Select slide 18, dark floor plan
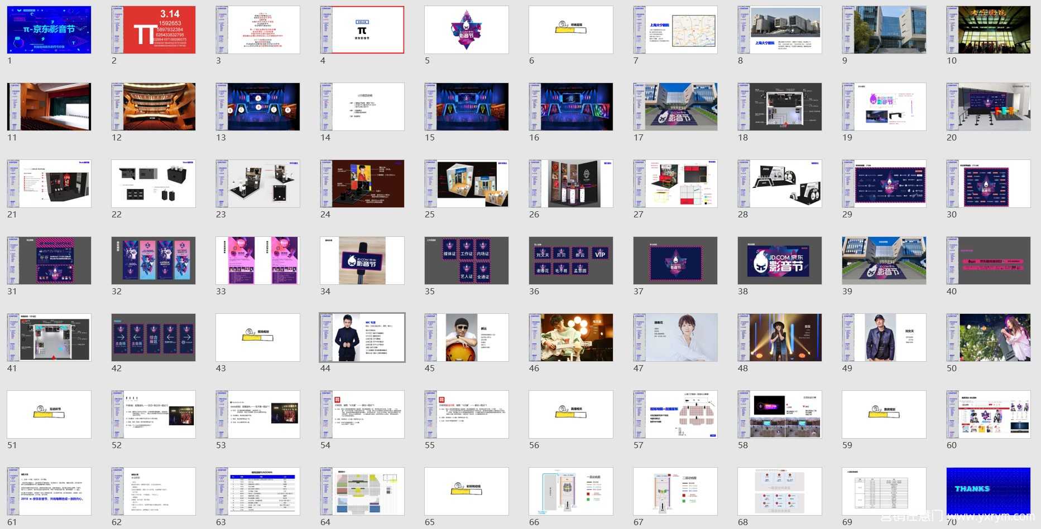This screenshot has height=529, width=1041. click(x=780, y=107)
